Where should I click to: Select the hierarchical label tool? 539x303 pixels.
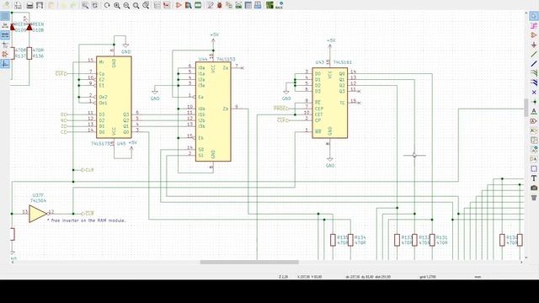[534, 130]
